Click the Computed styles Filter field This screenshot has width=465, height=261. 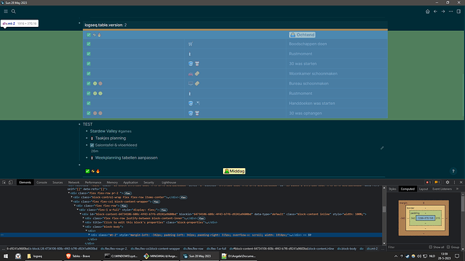pos(407,247)
